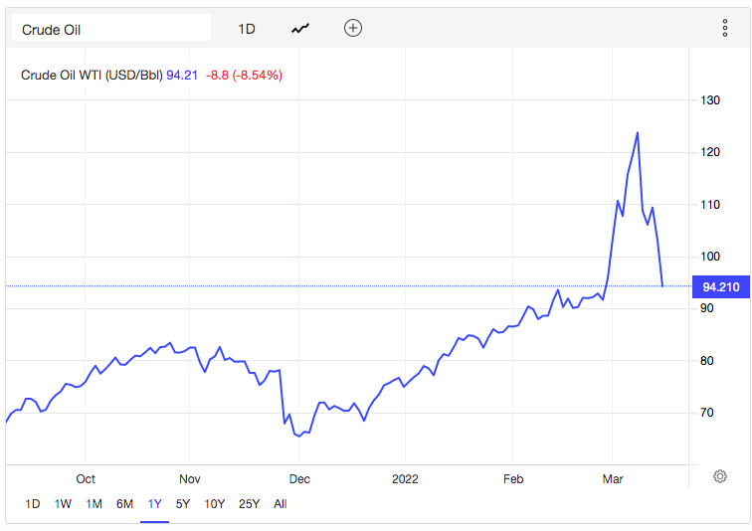Show All available history

point(280,504)
